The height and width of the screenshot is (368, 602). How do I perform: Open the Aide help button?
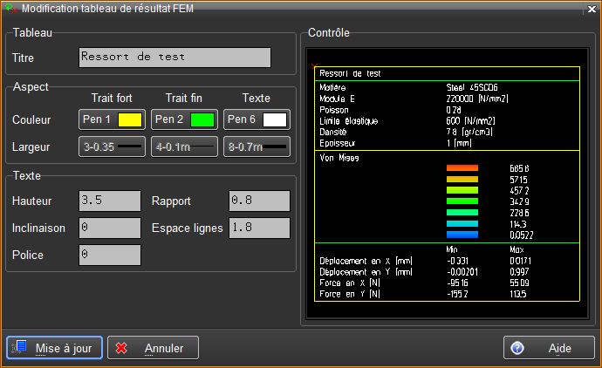click(548, 348)
